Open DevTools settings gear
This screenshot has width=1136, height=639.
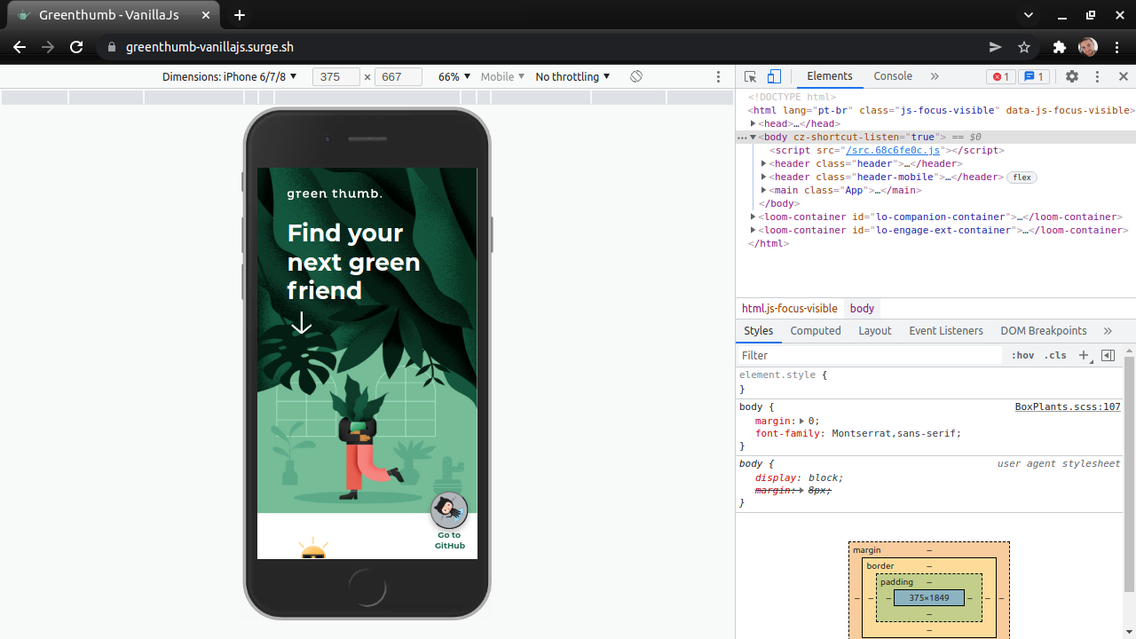point(1072,76)
